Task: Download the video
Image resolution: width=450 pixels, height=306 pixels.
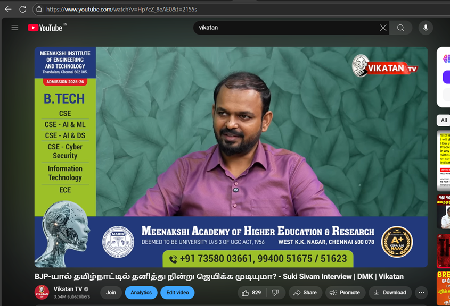Action: pyautogui.click(x=390, y=293)
